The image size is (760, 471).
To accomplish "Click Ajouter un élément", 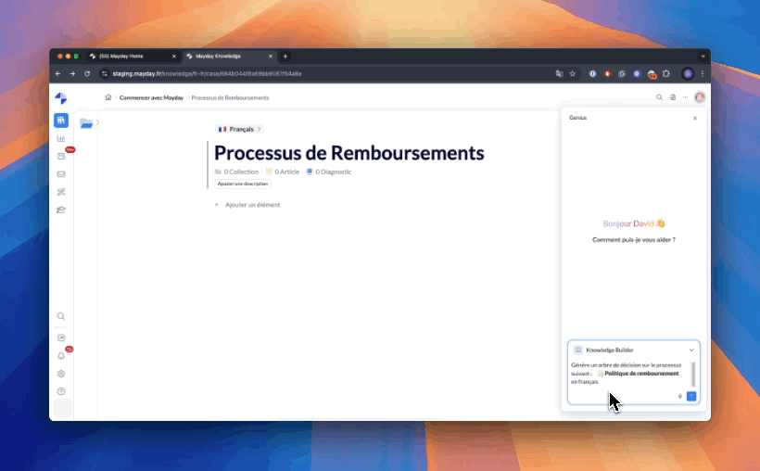I will point(251,205).
